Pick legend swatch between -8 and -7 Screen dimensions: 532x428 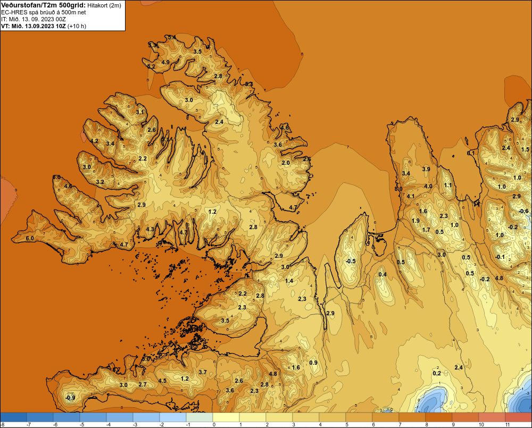click(x=14, y=417)
